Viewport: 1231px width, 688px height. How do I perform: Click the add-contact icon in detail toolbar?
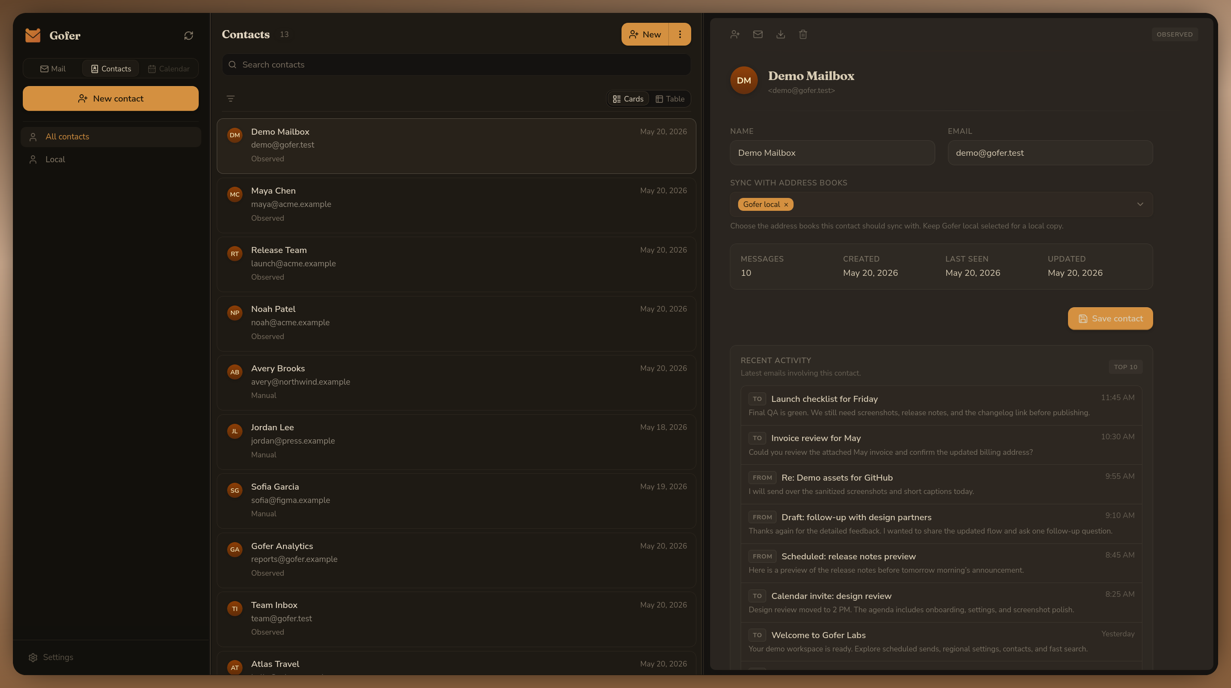(735, 34)
